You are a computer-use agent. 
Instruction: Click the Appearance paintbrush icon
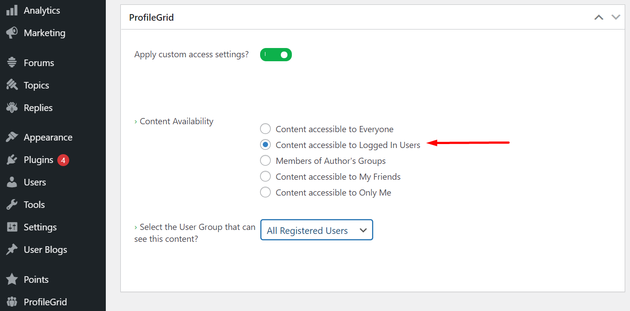pos(12,137)
